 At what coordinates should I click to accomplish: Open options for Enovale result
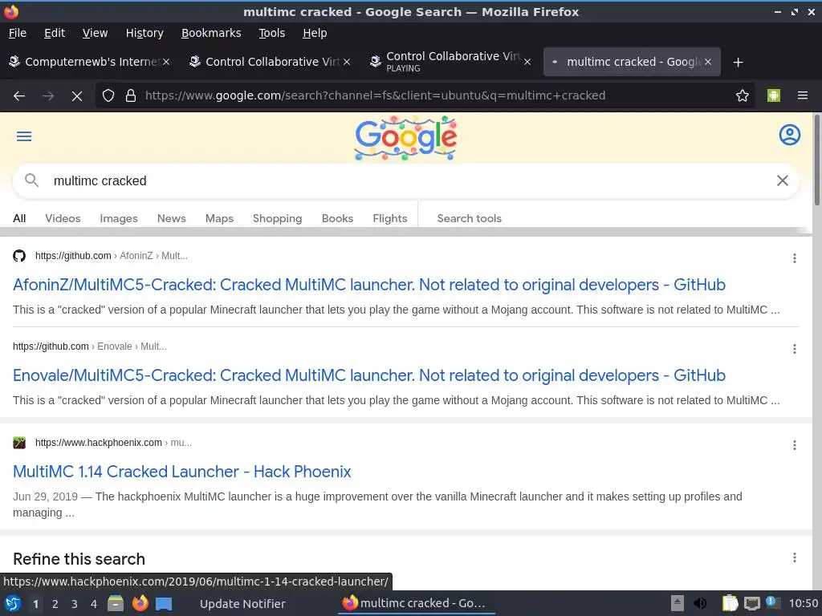795,349
